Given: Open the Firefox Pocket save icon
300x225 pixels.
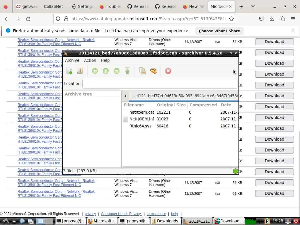Looking at the screenshot, I should tap(261, 19).
